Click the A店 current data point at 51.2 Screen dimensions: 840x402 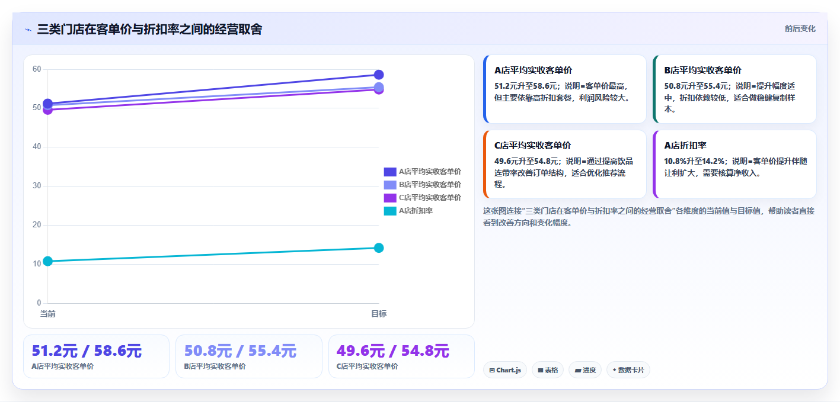47,104
